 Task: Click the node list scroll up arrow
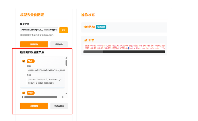click(x=66, y=58)
